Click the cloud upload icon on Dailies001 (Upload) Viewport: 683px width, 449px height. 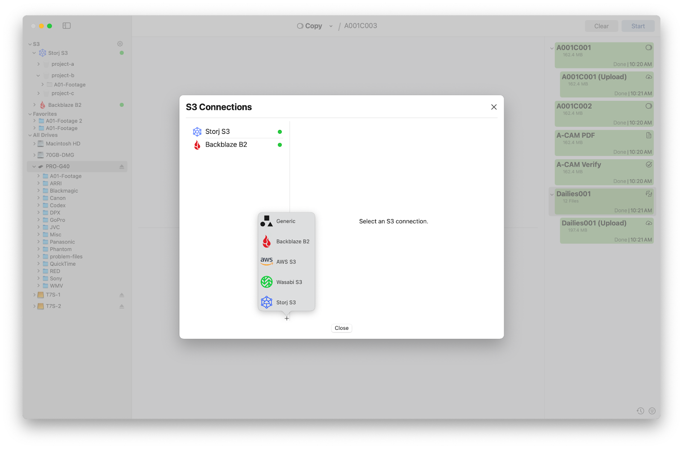coord(649,223)
